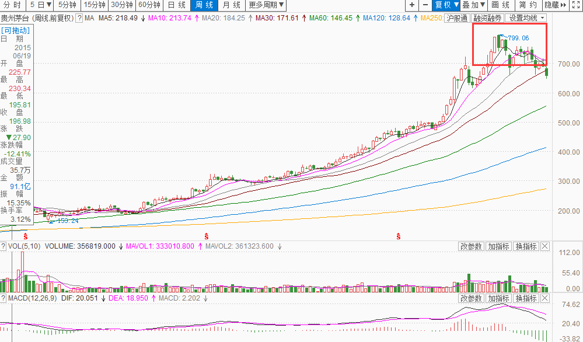Screen dimensions: 583x342
Task: Open the 复权 adjustment dropdown
Action: (x=446, y=5)
